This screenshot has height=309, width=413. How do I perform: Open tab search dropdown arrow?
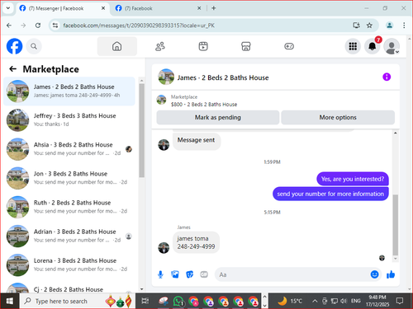click(x=8, y=8)
